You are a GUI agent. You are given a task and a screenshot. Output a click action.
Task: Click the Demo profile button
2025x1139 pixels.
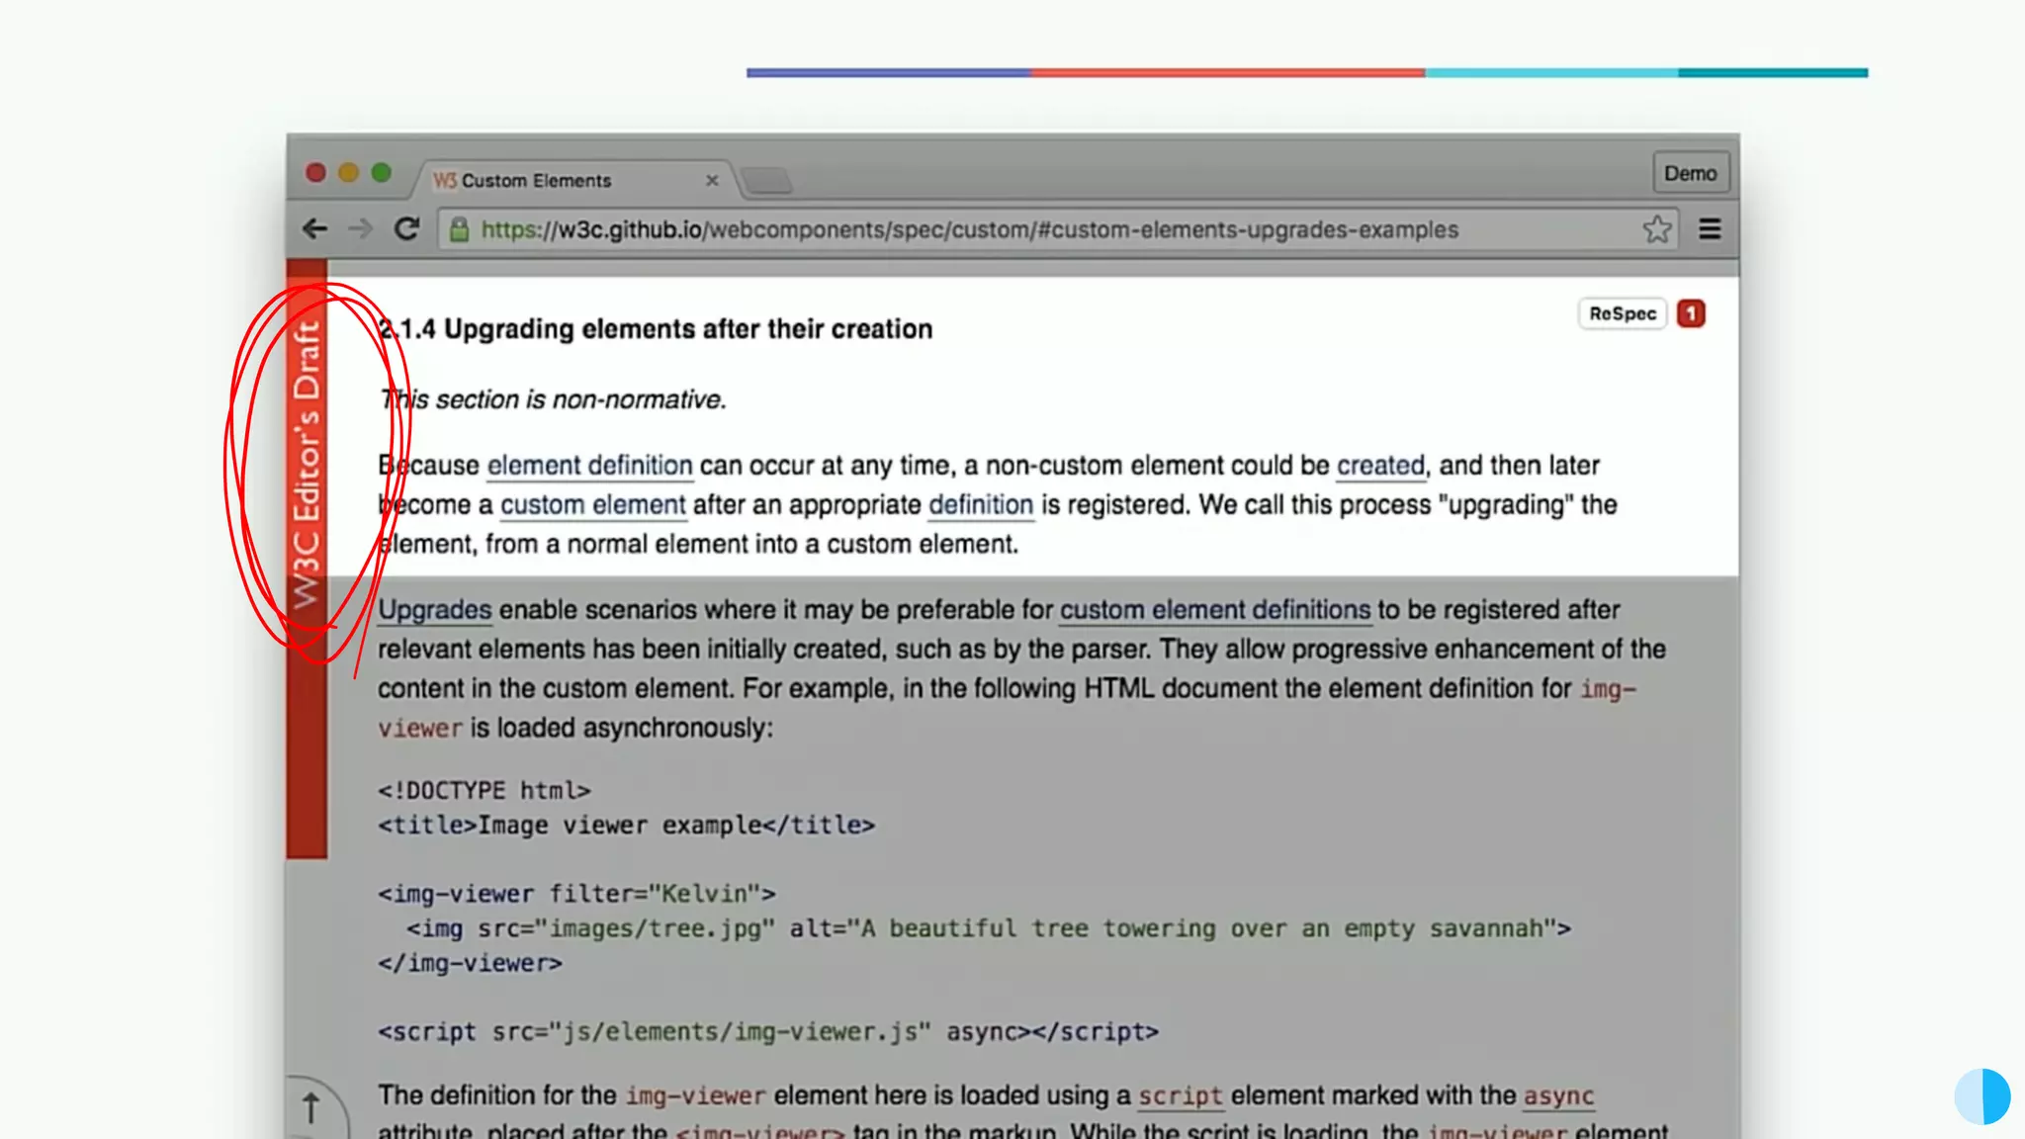[x=1690, y=173]
